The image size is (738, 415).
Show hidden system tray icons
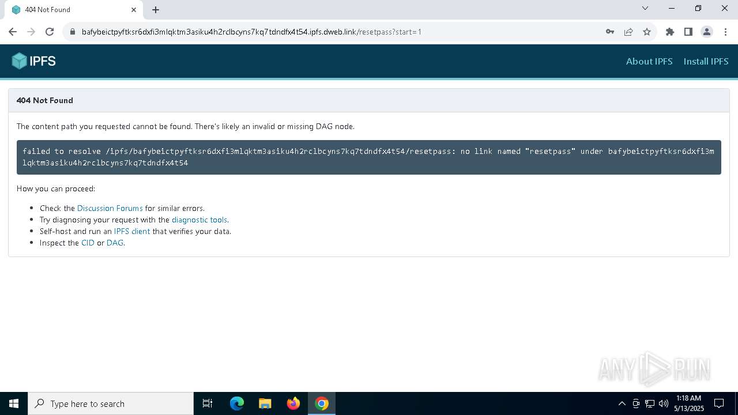click(x=622, y=403)
